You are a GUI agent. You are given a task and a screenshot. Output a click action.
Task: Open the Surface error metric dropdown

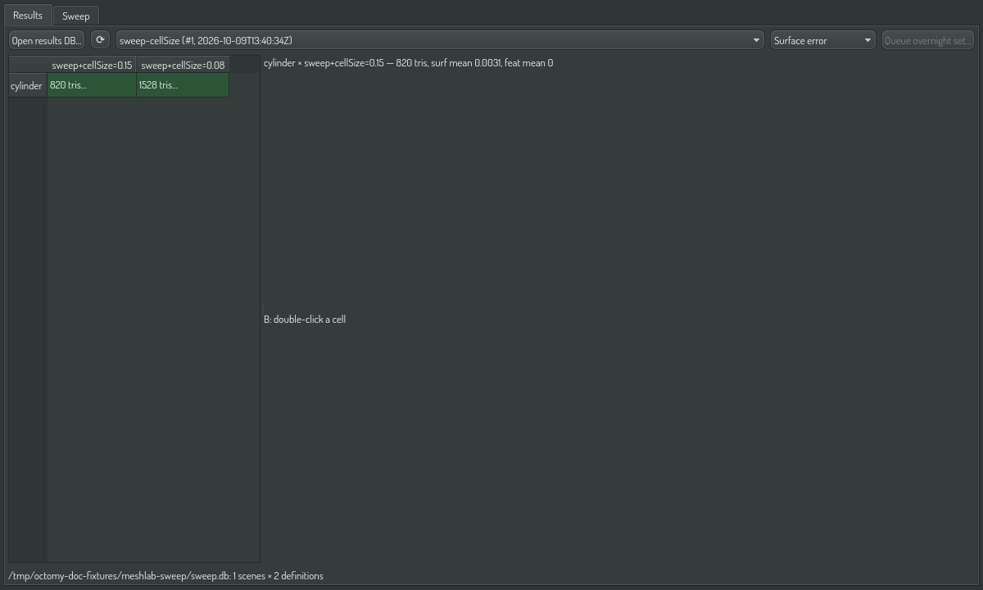coord(822,40)
